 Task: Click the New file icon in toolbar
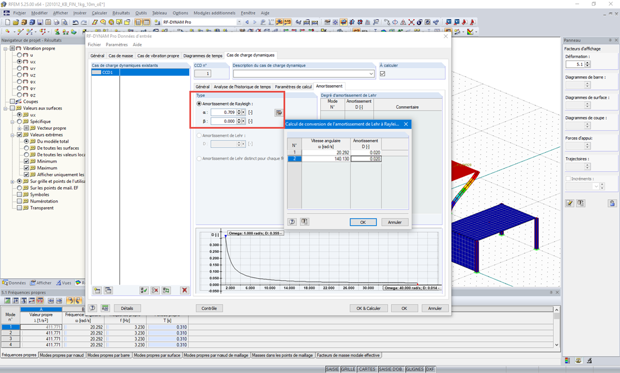(x=7, y=22)
